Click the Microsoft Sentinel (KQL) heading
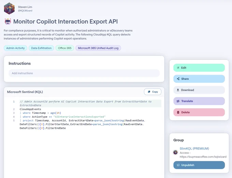This screenshot has height=178, width=232. 25,92
